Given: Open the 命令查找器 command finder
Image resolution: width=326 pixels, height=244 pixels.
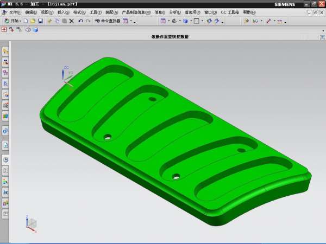Looking at the screenshot, I should click(108, 21).
